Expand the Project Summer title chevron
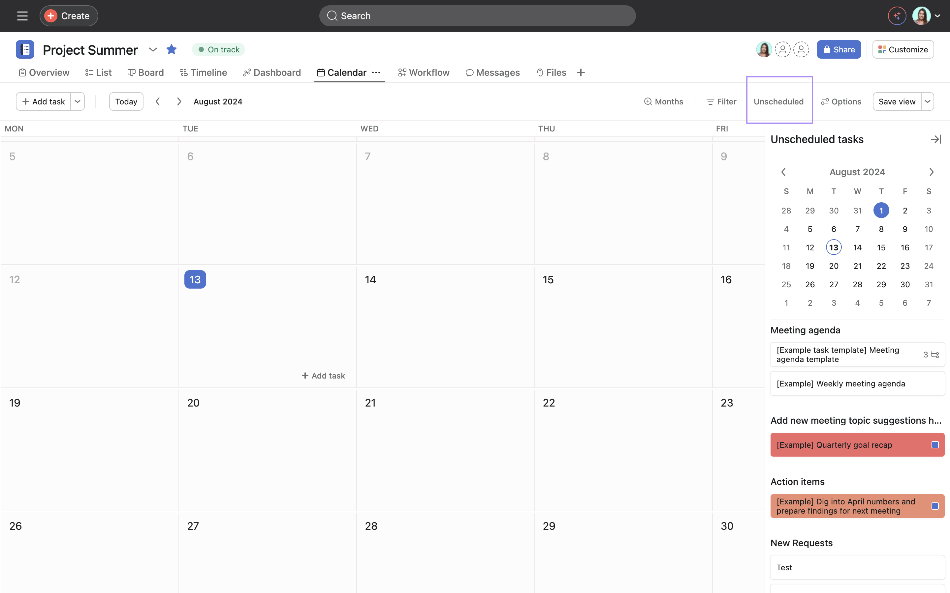This screenshot has width=950, height=593. [153, 50]
